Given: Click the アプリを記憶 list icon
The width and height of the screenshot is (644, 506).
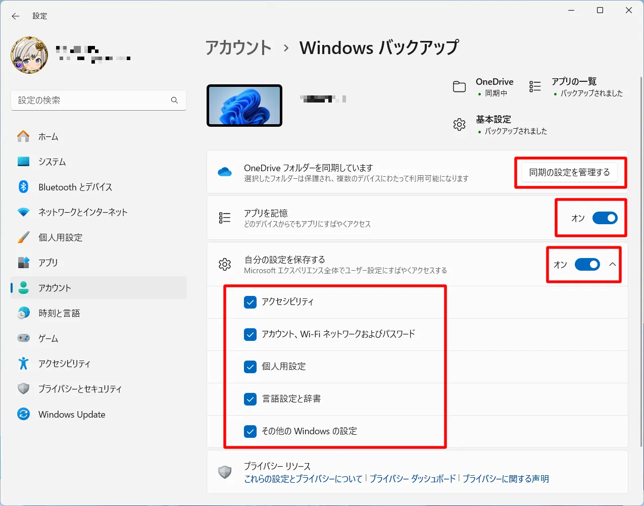Looking at the screenshot, I should coord(225,218).
